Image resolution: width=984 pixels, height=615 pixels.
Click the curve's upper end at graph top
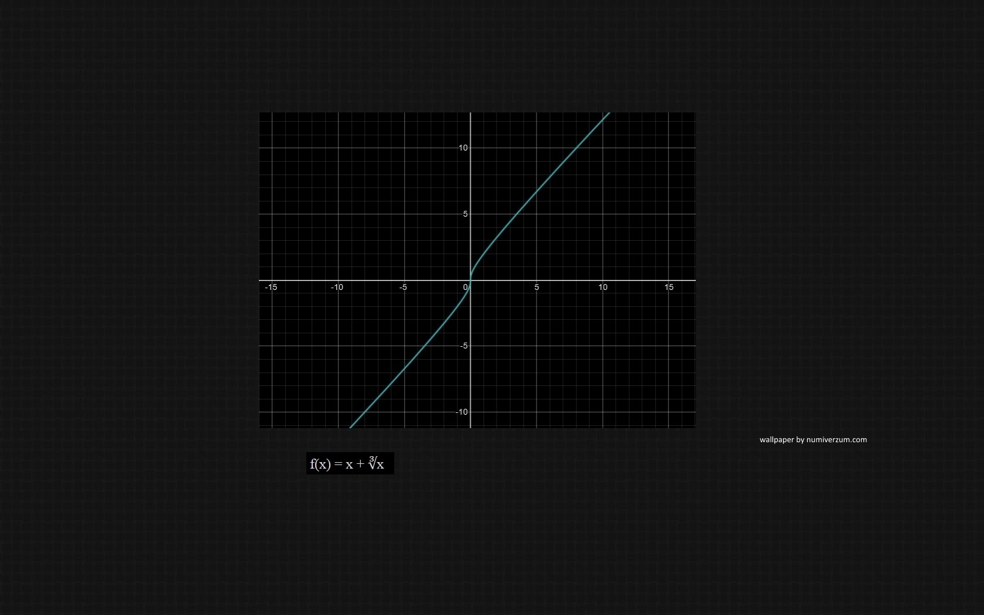609,114
